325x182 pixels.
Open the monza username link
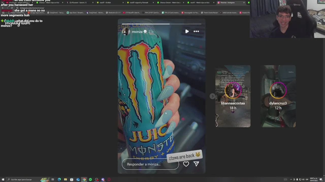coord(137,32)
